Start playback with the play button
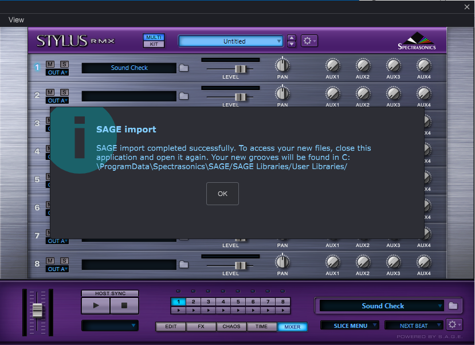 (x=96, y=305)
